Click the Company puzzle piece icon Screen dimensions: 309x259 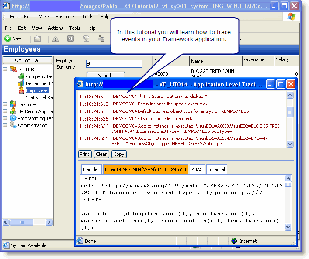pyautogui.click(x=21, y=76)
